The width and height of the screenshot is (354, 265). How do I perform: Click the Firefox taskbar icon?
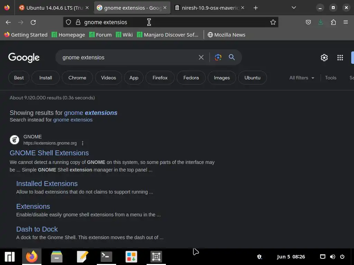(32, 257)
